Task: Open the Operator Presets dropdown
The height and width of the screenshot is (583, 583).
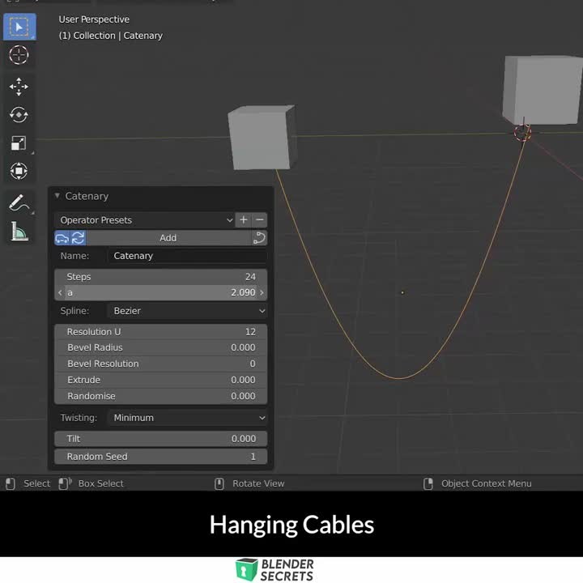Action: pyautogui.click(x=144, y=220)
